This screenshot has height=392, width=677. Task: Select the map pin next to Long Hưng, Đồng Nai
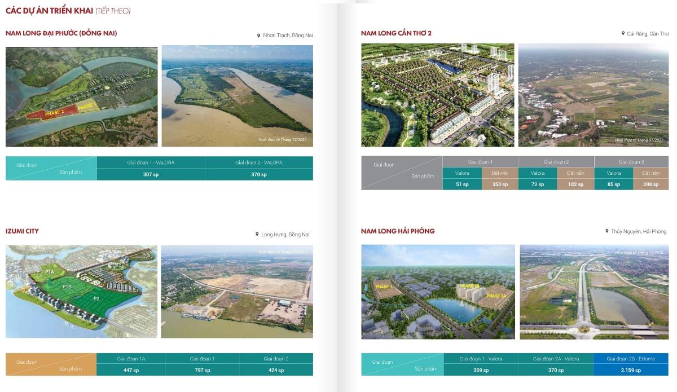pyautogui.click(x=257, y=235)
